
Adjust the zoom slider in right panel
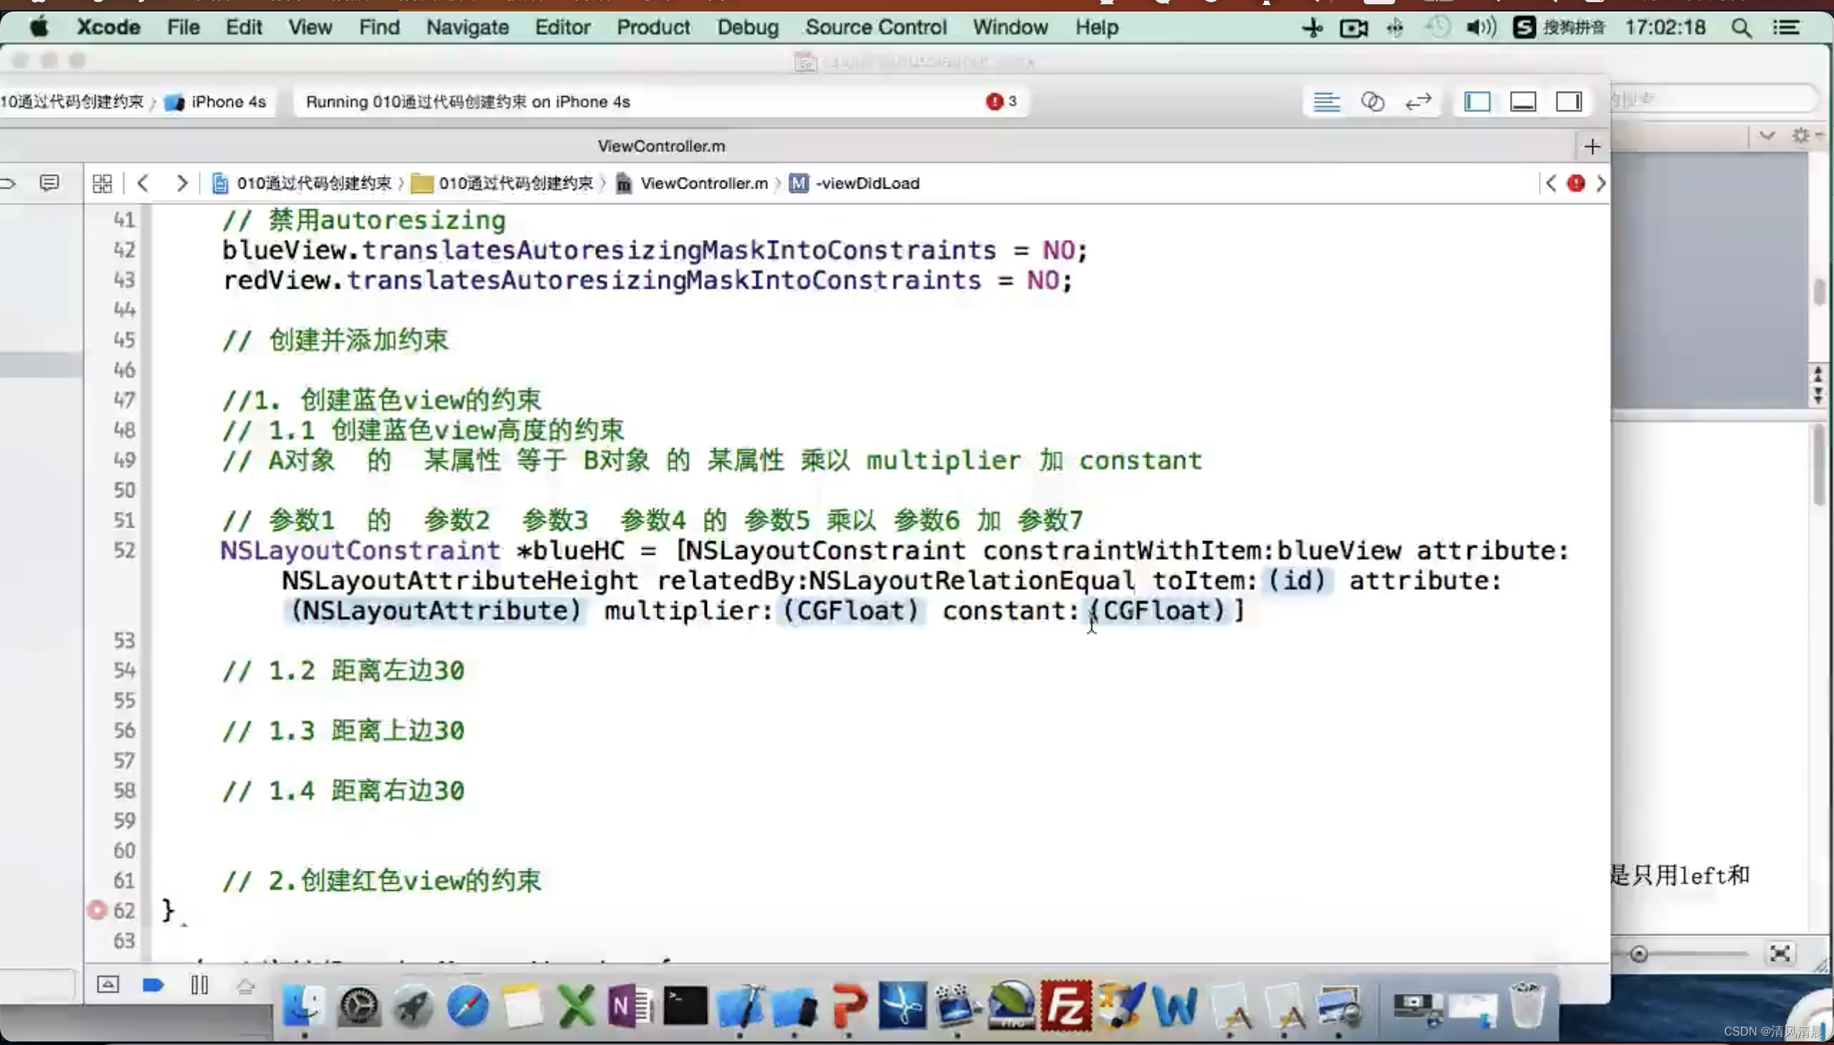(x=1638, y=954)
